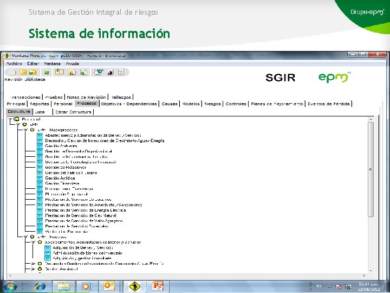Click the folder with green arrow icon
The height and width of the screenshot is (293, 390).
click(32, 72)
